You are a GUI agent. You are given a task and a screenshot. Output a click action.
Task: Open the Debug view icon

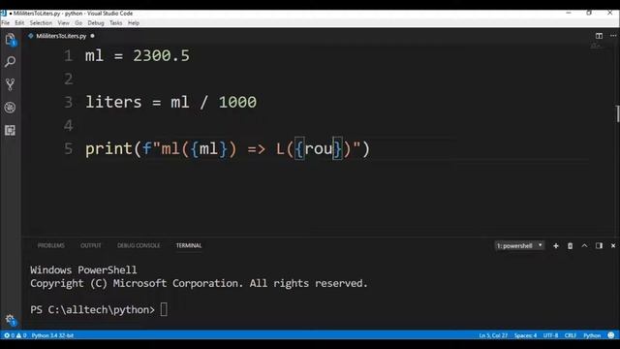[11, 108]
